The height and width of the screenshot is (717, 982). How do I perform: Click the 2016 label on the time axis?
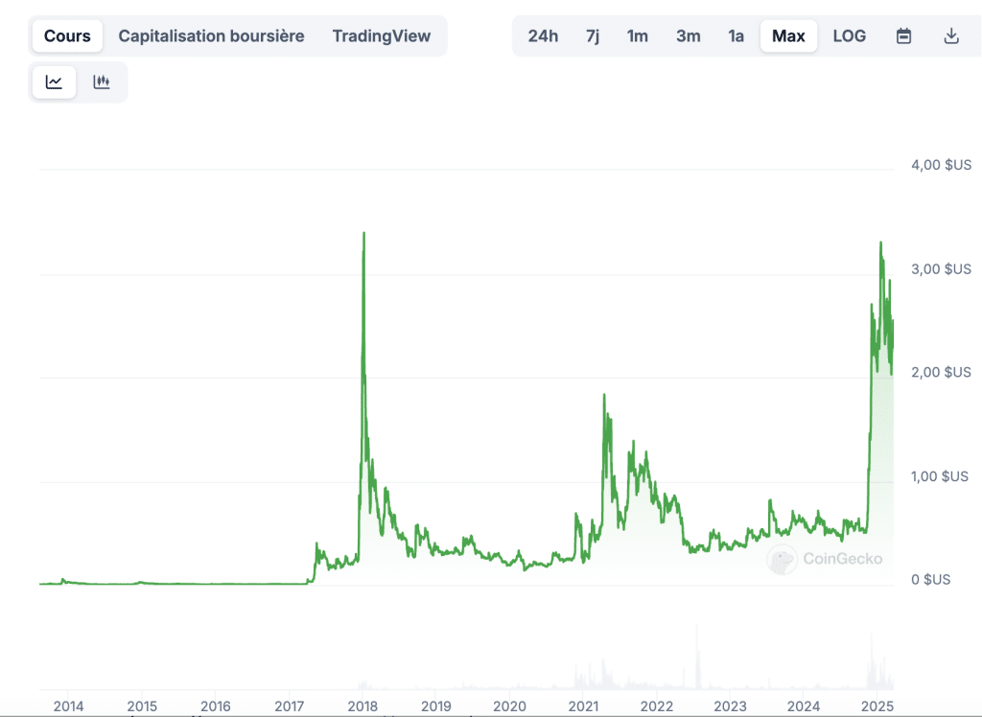[x=216, y=706]
